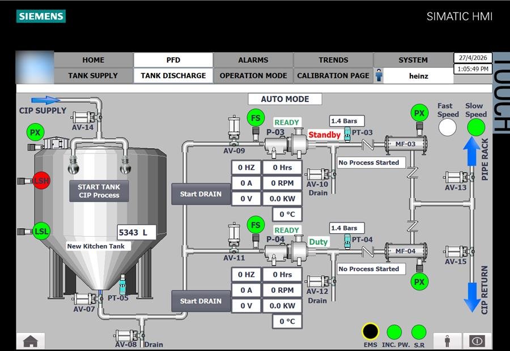
Task: Click the FS flow switch above P-03
Action: [x=256, y=118]
